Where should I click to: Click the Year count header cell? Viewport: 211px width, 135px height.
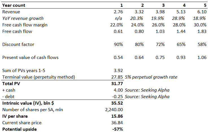14,5
